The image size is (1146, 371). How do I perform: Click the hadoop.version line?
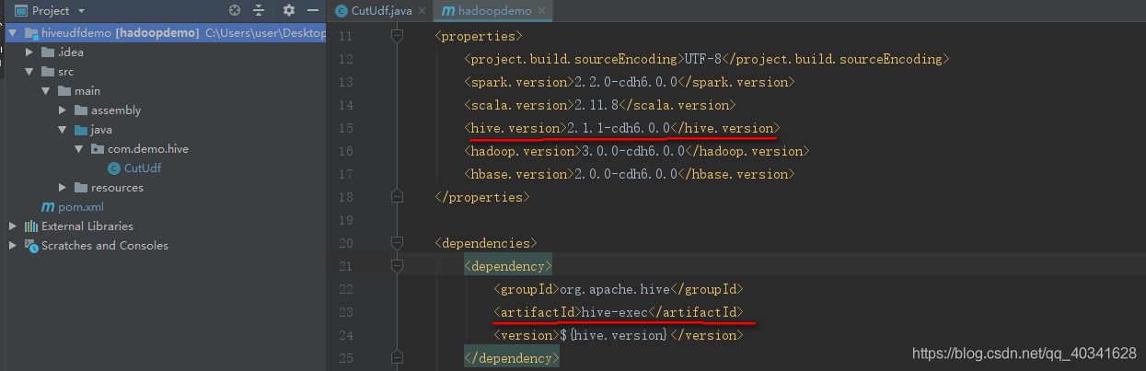point(636,151)
